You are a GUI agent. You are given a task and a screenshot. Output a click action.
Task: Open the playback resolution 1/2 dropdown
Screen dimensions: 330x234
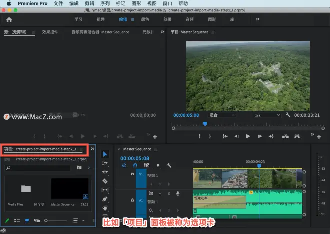267,115
